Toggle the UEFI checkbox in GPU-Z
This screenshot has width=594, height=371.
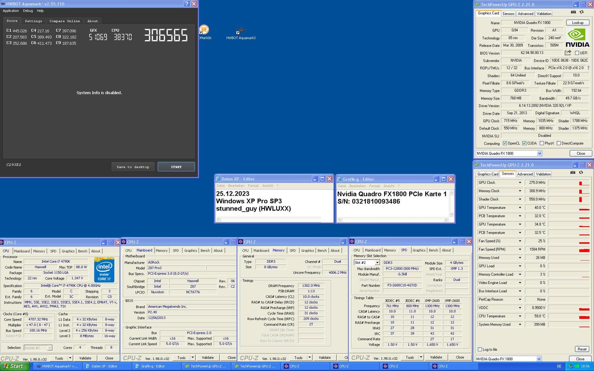click(577, 53)
